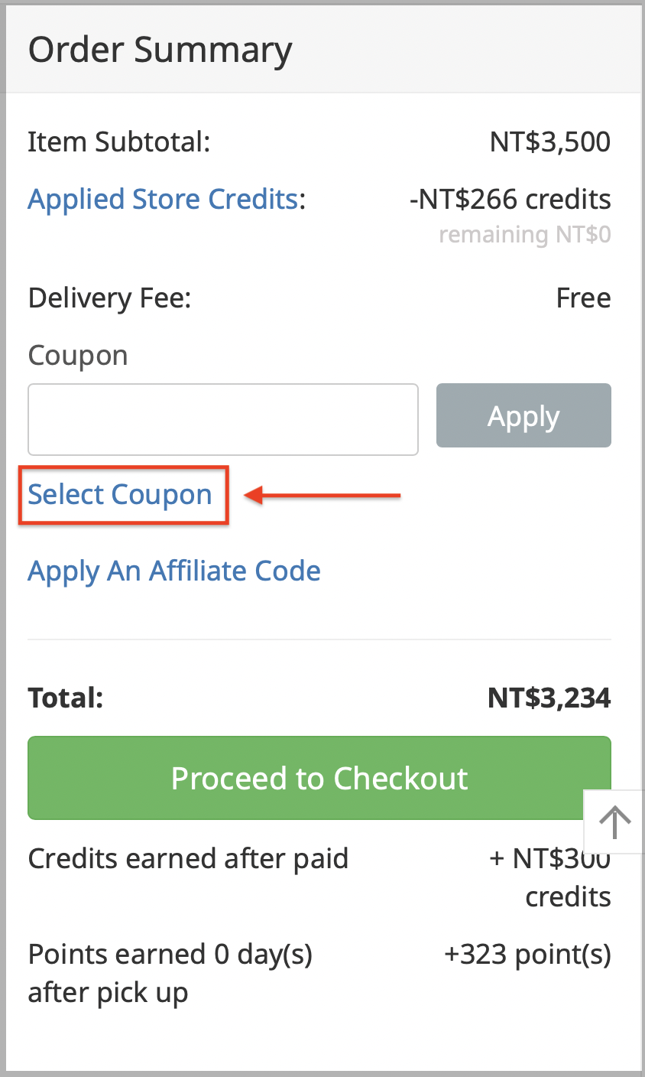Click the Delivery Fee label
645x1077 pixels.
click(109, 298)
